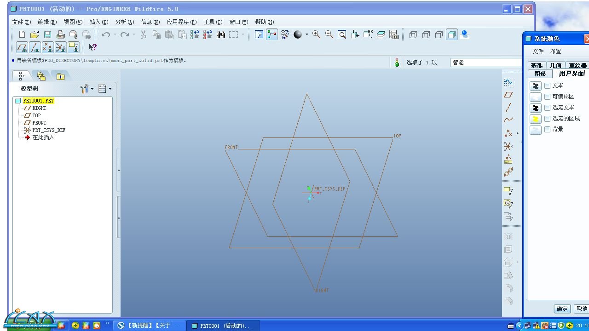Expand the Datum Point tool flyout arrow

[518, 133]
